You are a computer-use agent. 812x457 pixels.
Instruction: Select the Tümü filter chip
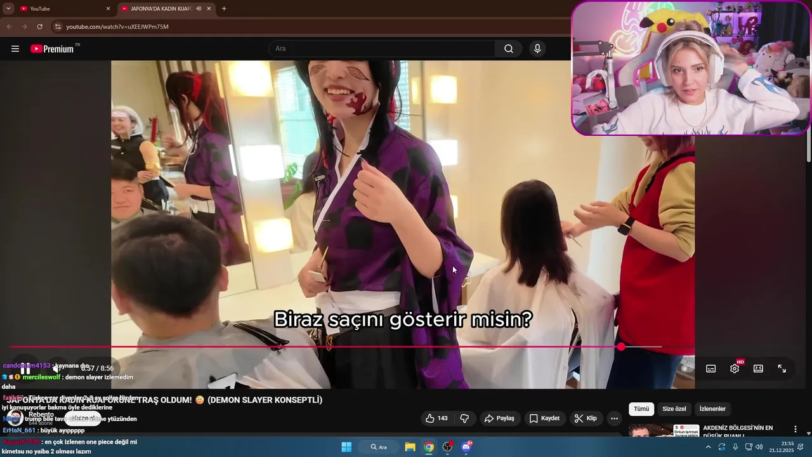coord(641,409)
